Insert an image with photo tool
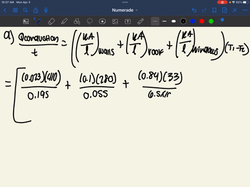This screenshot has width=250, height=187. [115, 21]
